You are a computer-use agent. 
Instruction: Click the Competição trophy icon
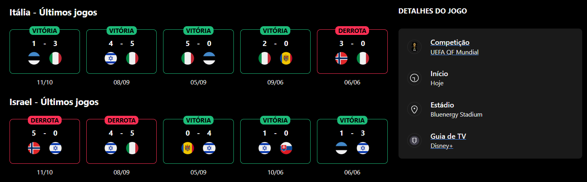coord(414,47)
